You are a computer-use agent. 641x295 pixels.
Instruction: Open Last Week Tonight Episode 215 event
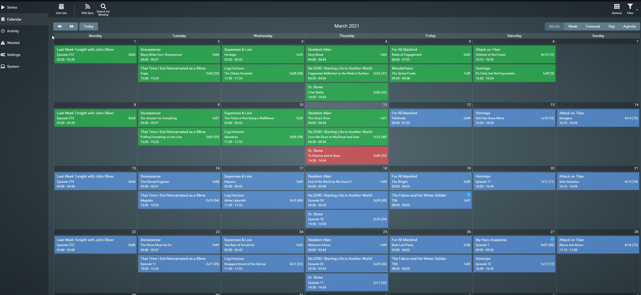click(95, 245)
